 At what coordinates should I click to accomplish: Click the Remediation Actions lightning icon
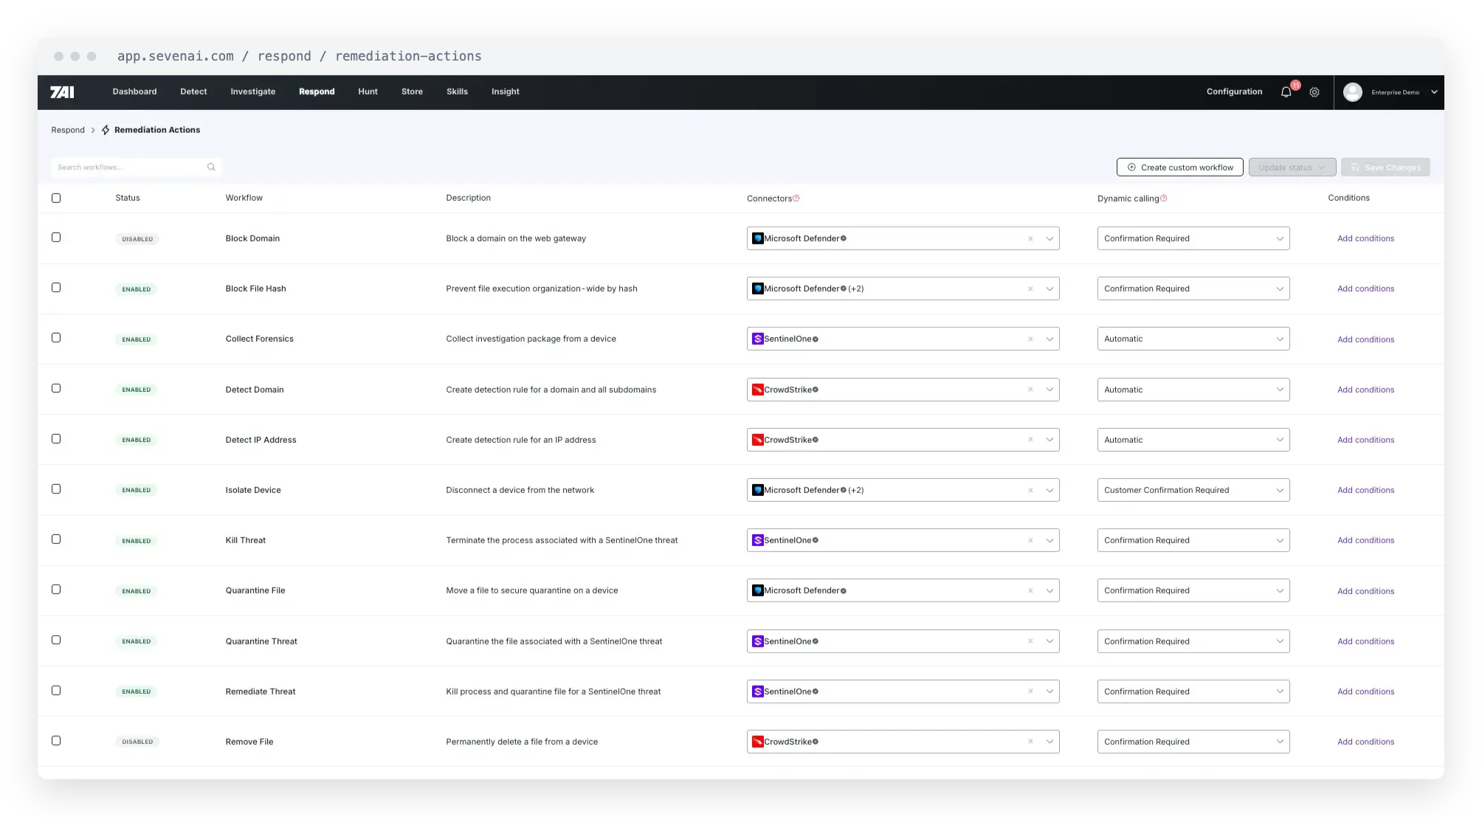[x=106, y=130]
